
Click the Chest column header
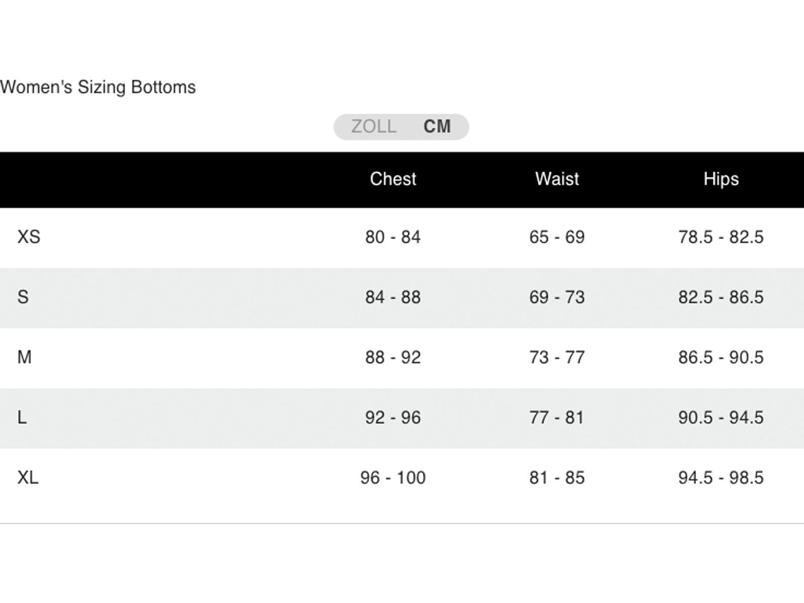tap(393, 179)
